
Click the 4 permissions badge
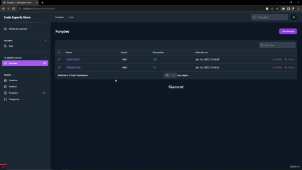(154, 68)
